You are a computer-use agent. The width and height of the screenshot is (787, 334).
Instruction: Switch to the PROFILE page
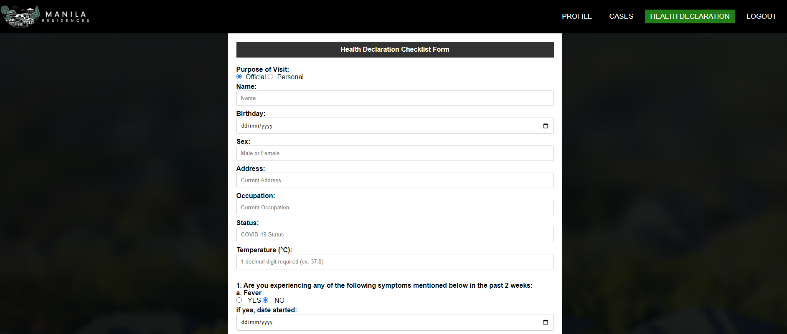(577, 16)
